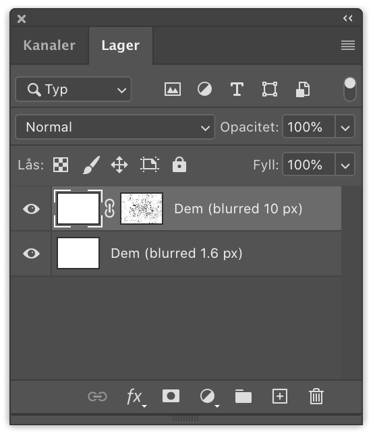Open the Normal blend mode dropdown
This screenshot has width=375, height=436.
[115, 127]
